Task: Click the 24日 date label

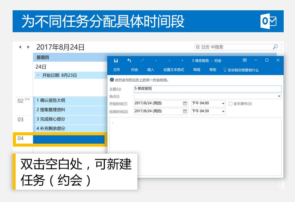Action: (x=41, y=67)
